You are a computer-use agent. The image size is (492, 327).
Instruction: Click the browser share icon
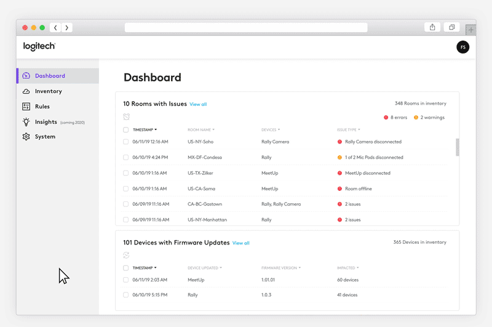tap(432, 27)
